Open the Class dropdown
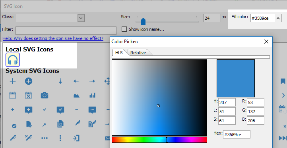This screenshot has width=287, height=148. [81, 18]
